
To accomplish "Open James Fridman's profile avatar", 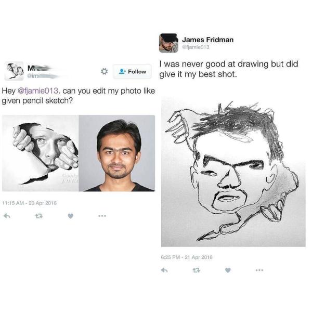I will [x=168, y=43].
